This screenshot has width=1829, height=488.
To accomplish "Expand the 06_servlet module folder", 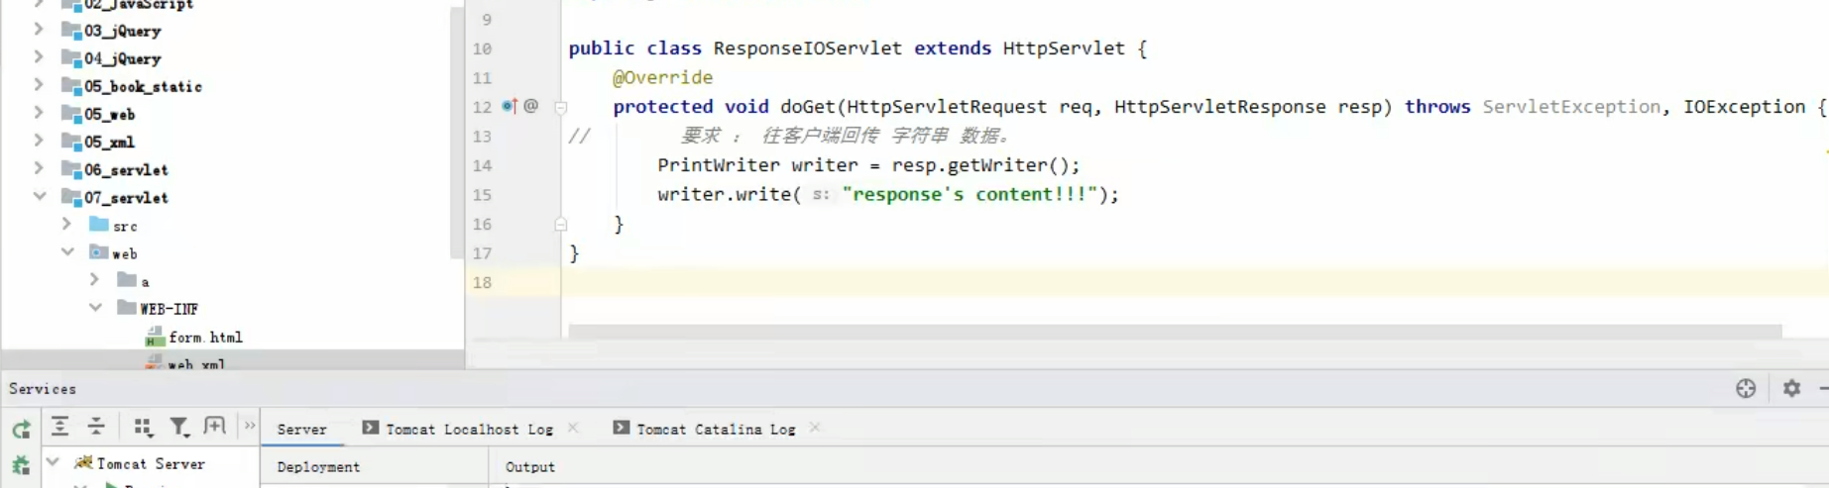I will tap(40, 168).
